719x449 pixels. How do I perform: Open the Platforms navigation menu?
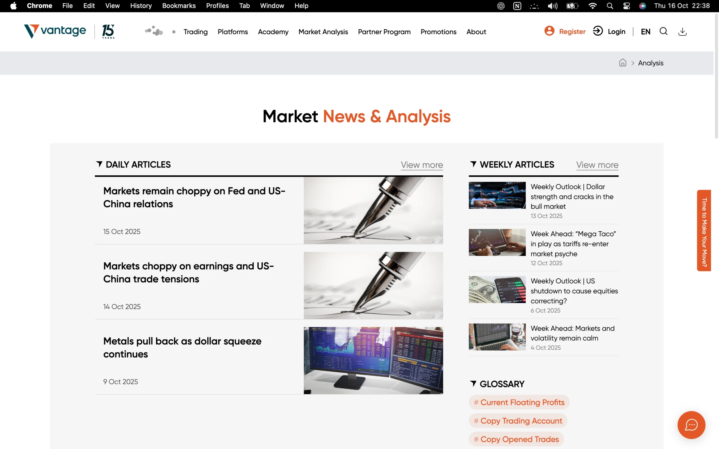pyautogui.click(x=233, y=32)
